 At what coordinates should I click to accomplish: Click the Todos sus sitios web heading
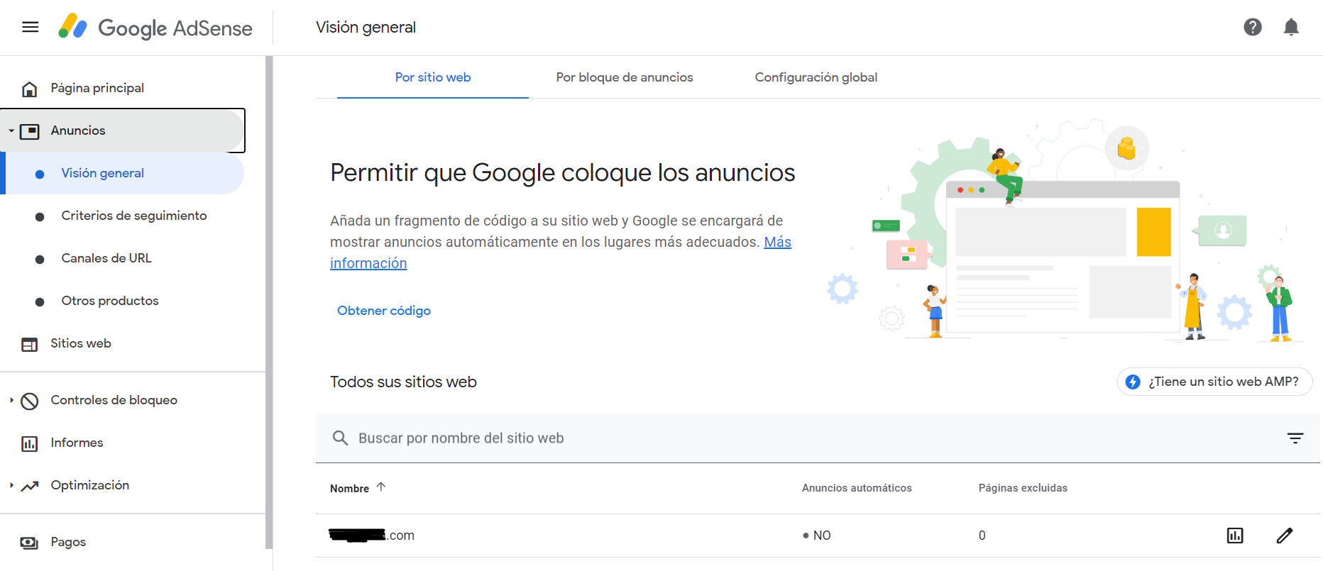click(403, 382)
